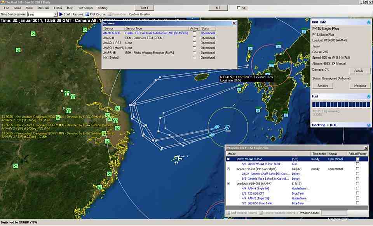Close the Weapons for F-15J window

(x=365, y=148)
